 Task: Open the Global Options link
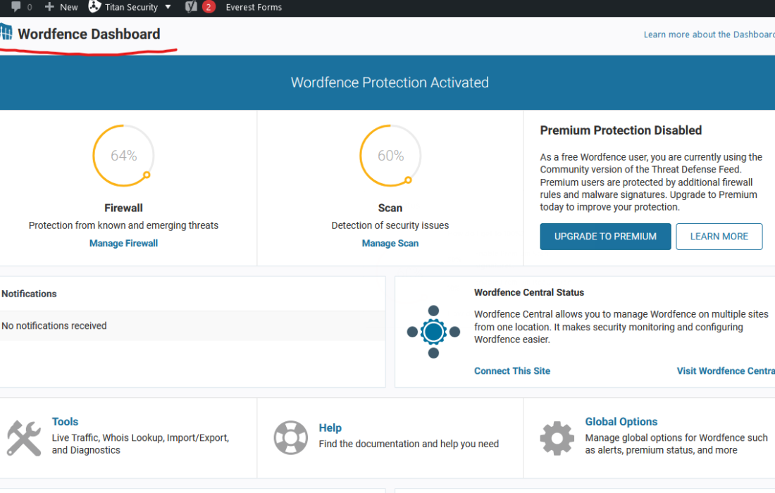(621, 421)
